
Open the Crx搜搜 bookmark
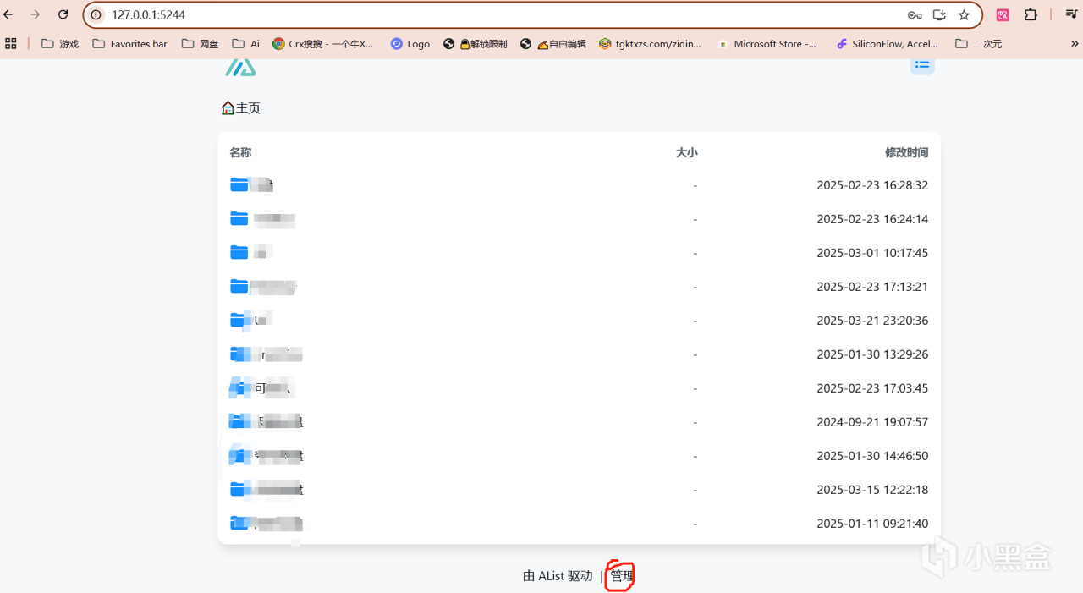coord(322,43)
